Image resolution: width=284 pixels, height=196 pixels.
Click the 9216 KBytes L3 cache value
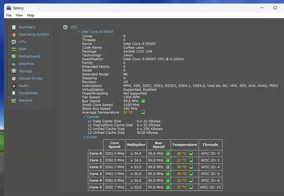tap(147, 133)
